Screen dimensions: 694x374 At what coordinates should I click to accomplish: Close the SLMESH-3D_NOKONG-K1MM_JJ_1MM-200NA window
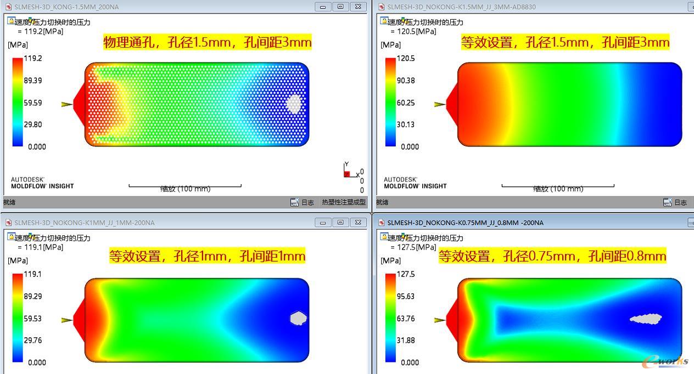click(358, 223)
